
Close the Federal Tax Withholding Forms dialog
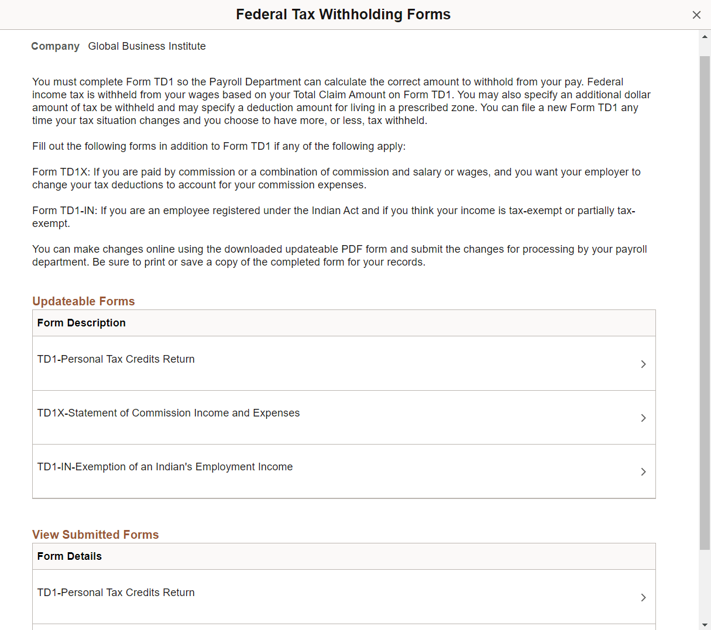point(696,15)
